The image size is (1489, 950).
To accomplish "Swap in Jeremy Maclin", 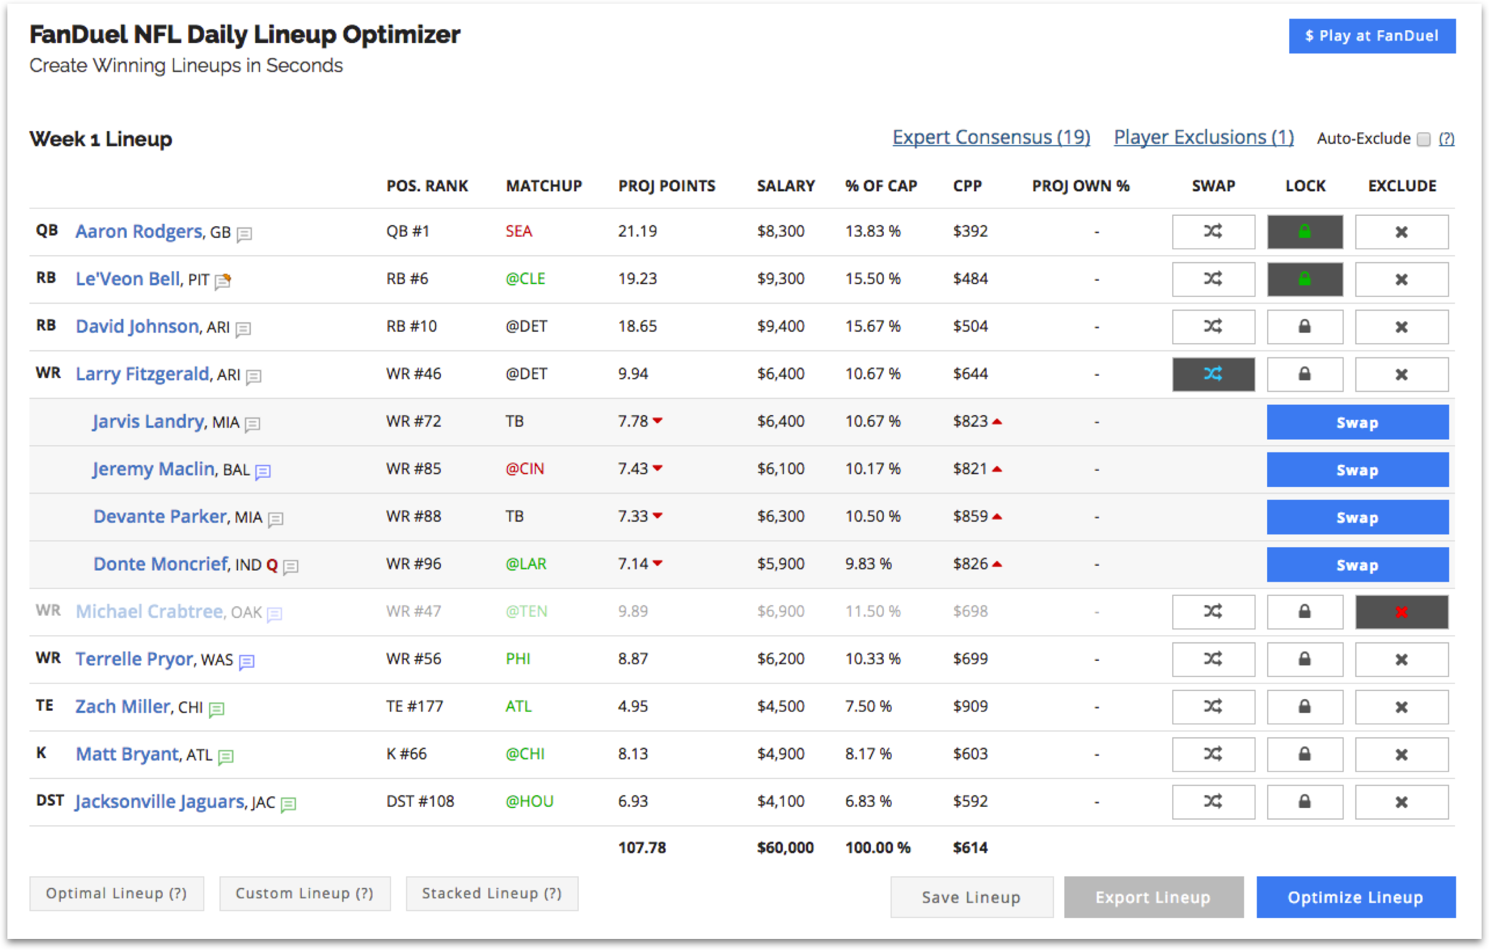I will click(1357, 470).
